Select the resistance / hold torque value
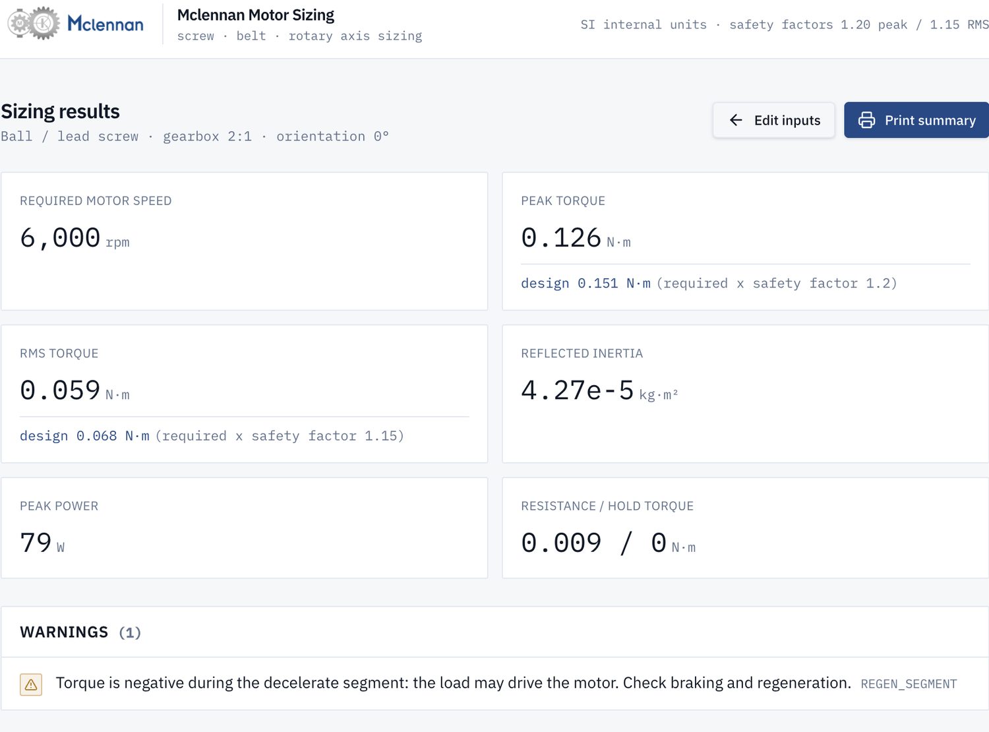 click(594, 543)
